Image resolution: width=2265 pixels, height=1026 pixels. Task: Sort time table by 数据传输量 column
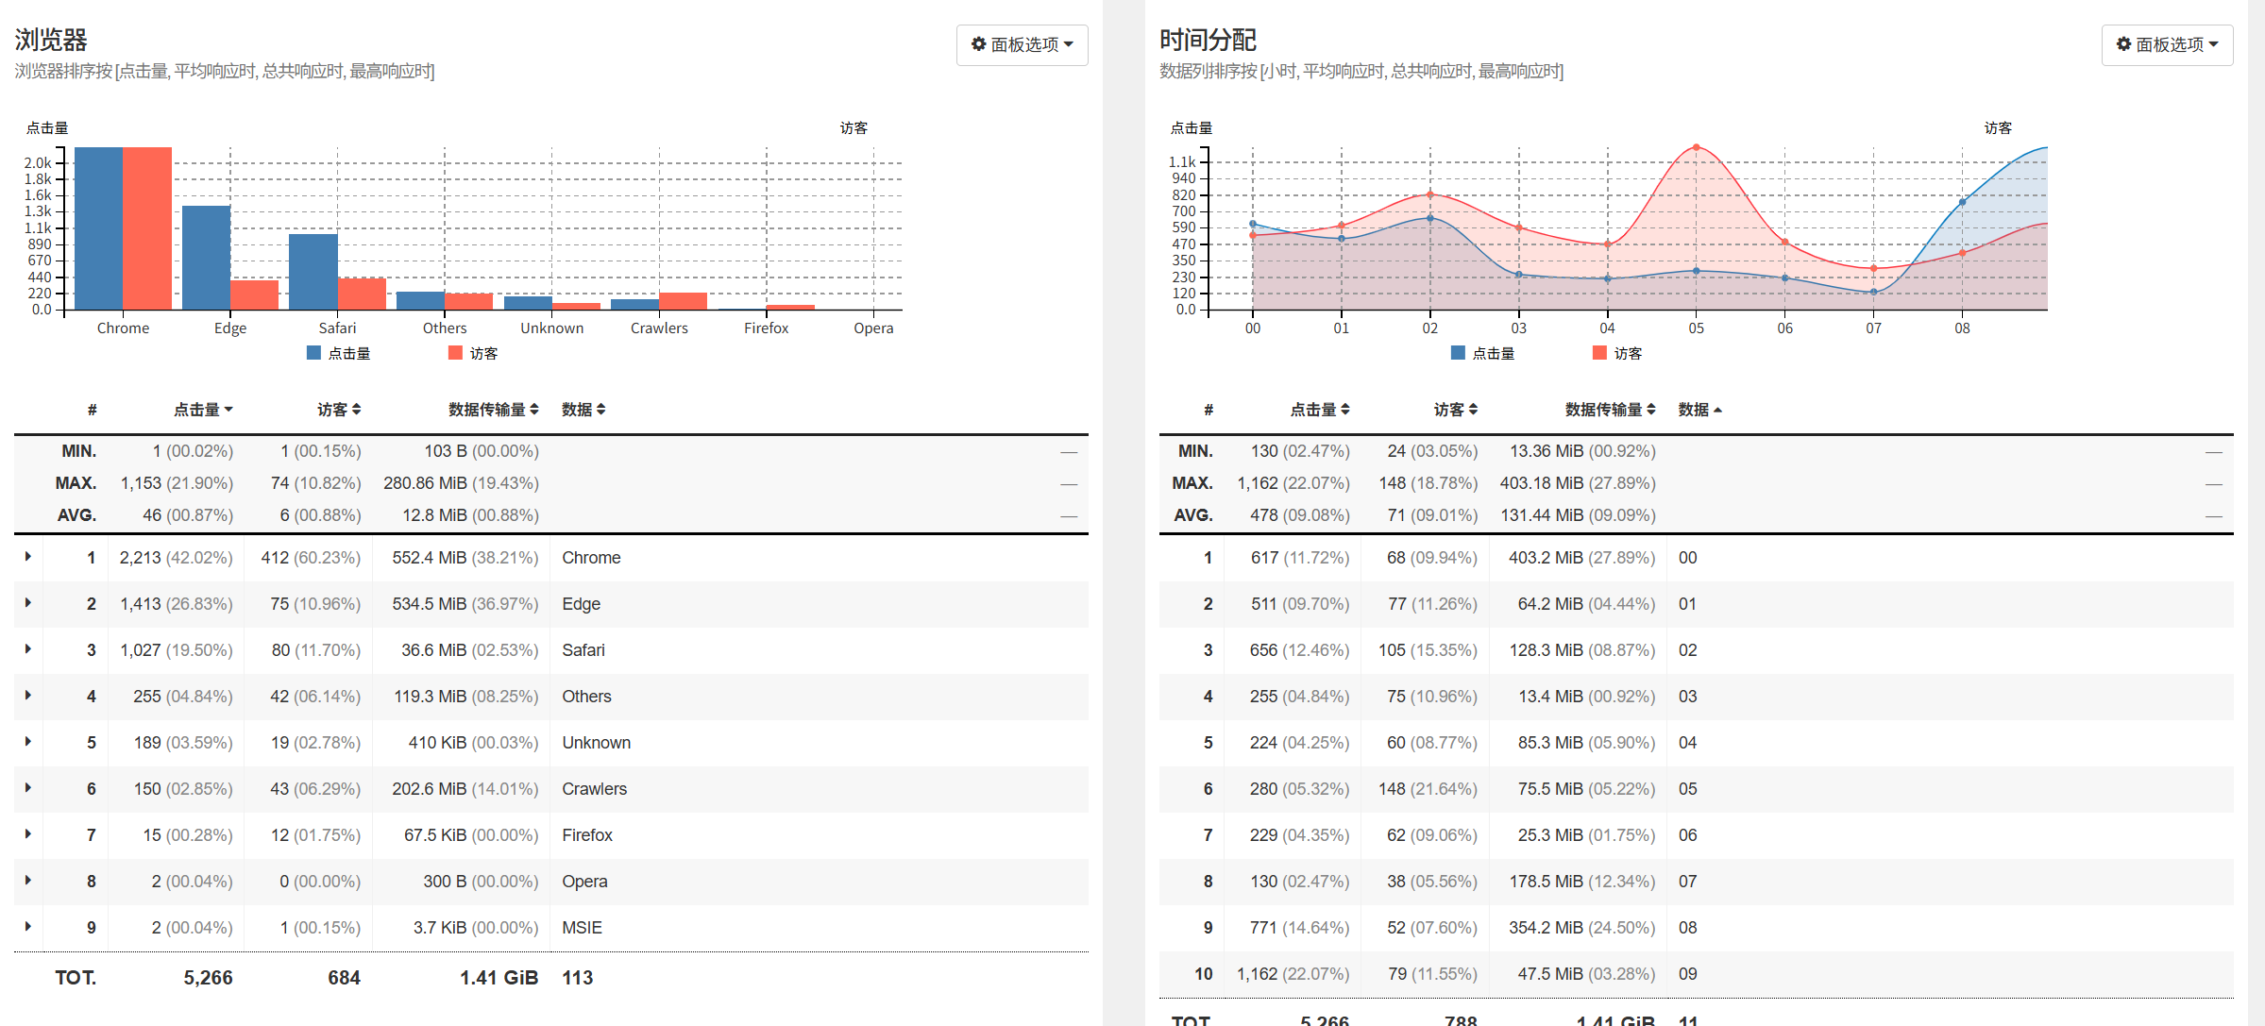coord(1610,410)
